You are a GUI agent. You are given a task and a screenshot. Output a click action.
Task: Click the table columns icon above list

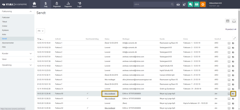[x=227, y=21]
